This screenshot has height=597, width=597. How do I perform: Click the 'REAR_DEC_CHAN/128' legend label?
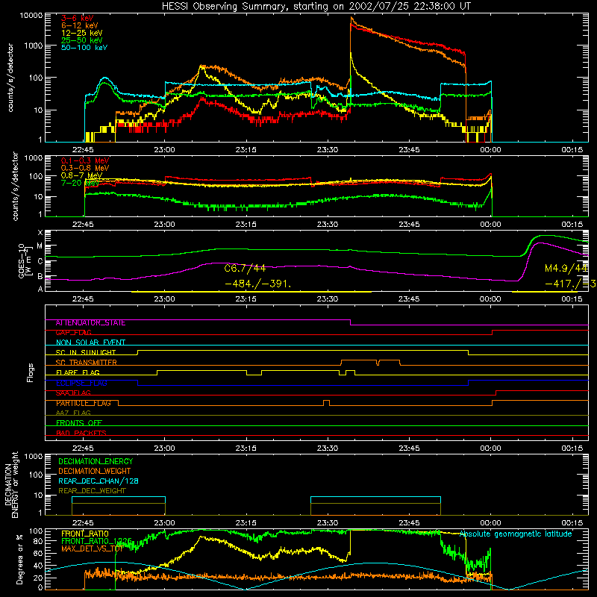coord(99,481)
